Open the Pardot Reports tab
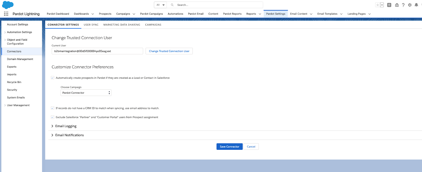This screenshot has width=422, height=172. pyautogui.click(x=232, y=14)
